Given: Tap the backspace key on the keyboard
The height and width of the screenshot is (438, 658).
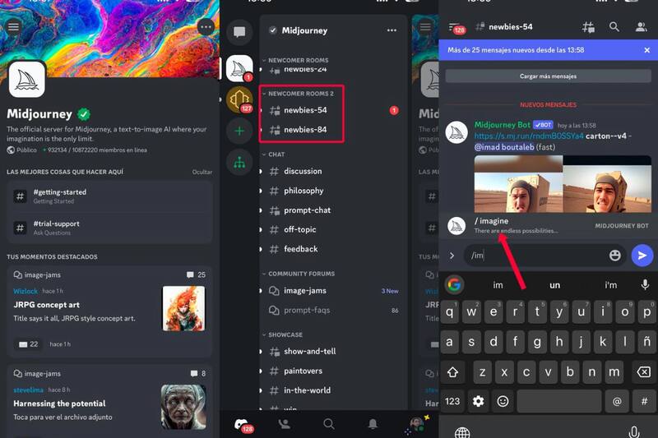Looking at the screenshot, I should point(643,371).
